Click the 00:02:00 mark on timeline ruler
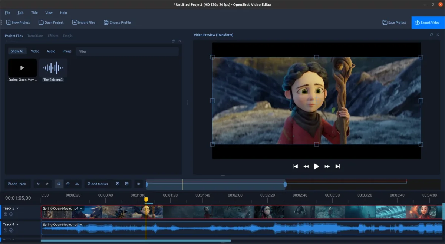The width and height of the screenshot is (445, 244). point(235,195)
